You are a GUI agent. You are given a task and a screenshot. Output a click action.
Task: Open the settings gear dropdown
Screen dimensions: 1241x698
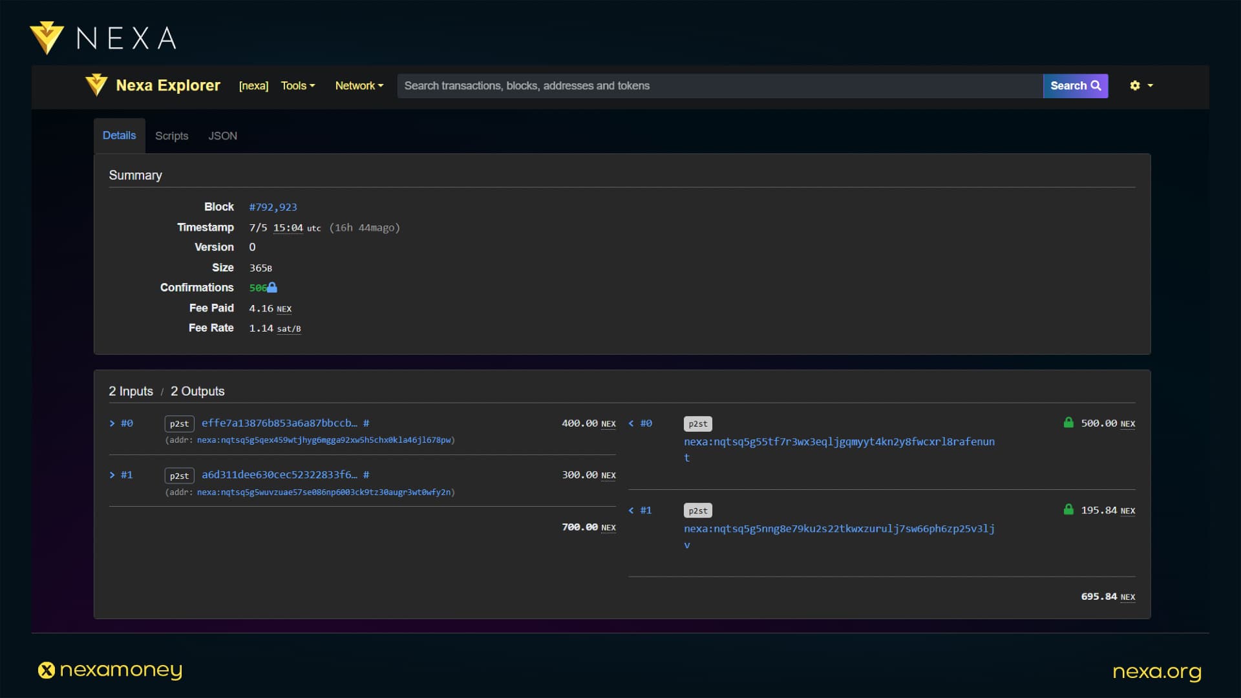coord(1141,85)
